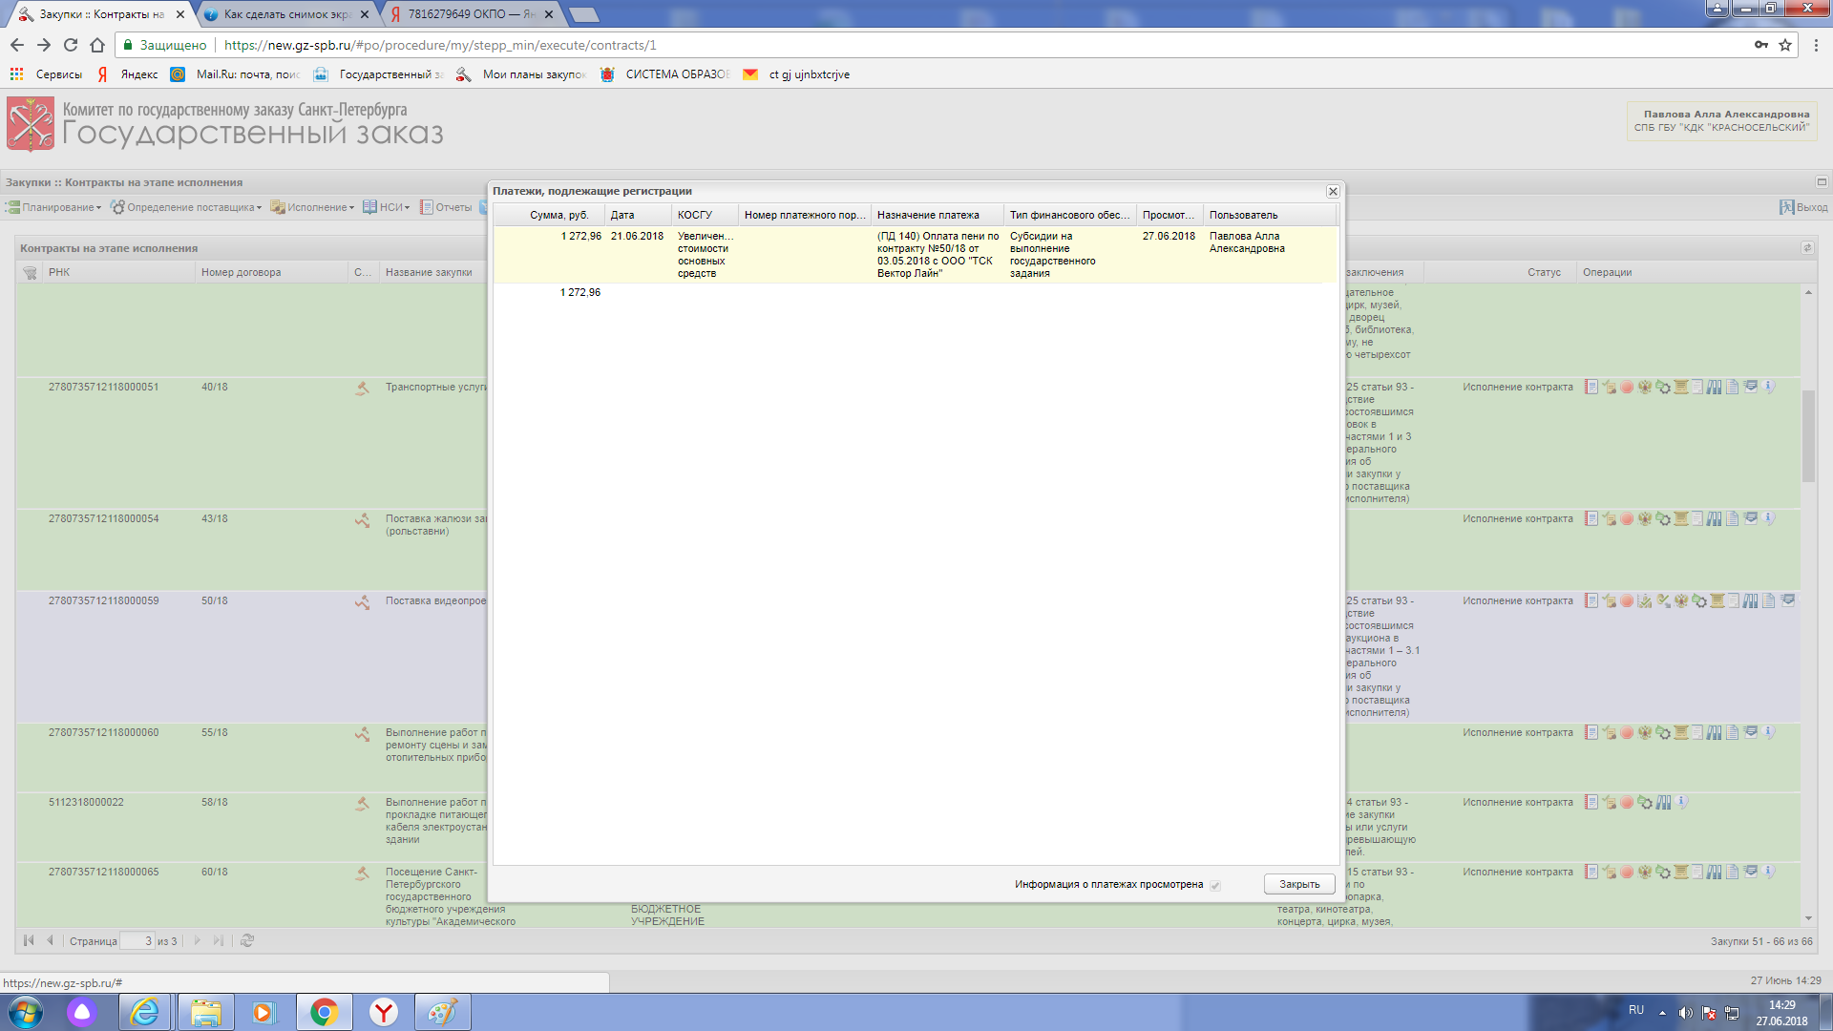This screenshot has width=1833, height=1031.
Task: Click the clear filter funnel icon
Action: click(x=31, y=273)
